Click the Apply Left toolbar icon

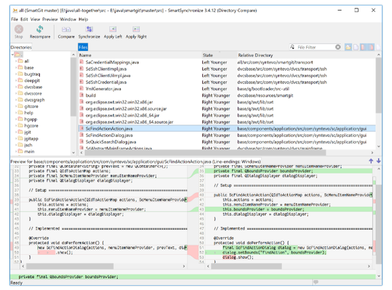(x=113, y=29)
